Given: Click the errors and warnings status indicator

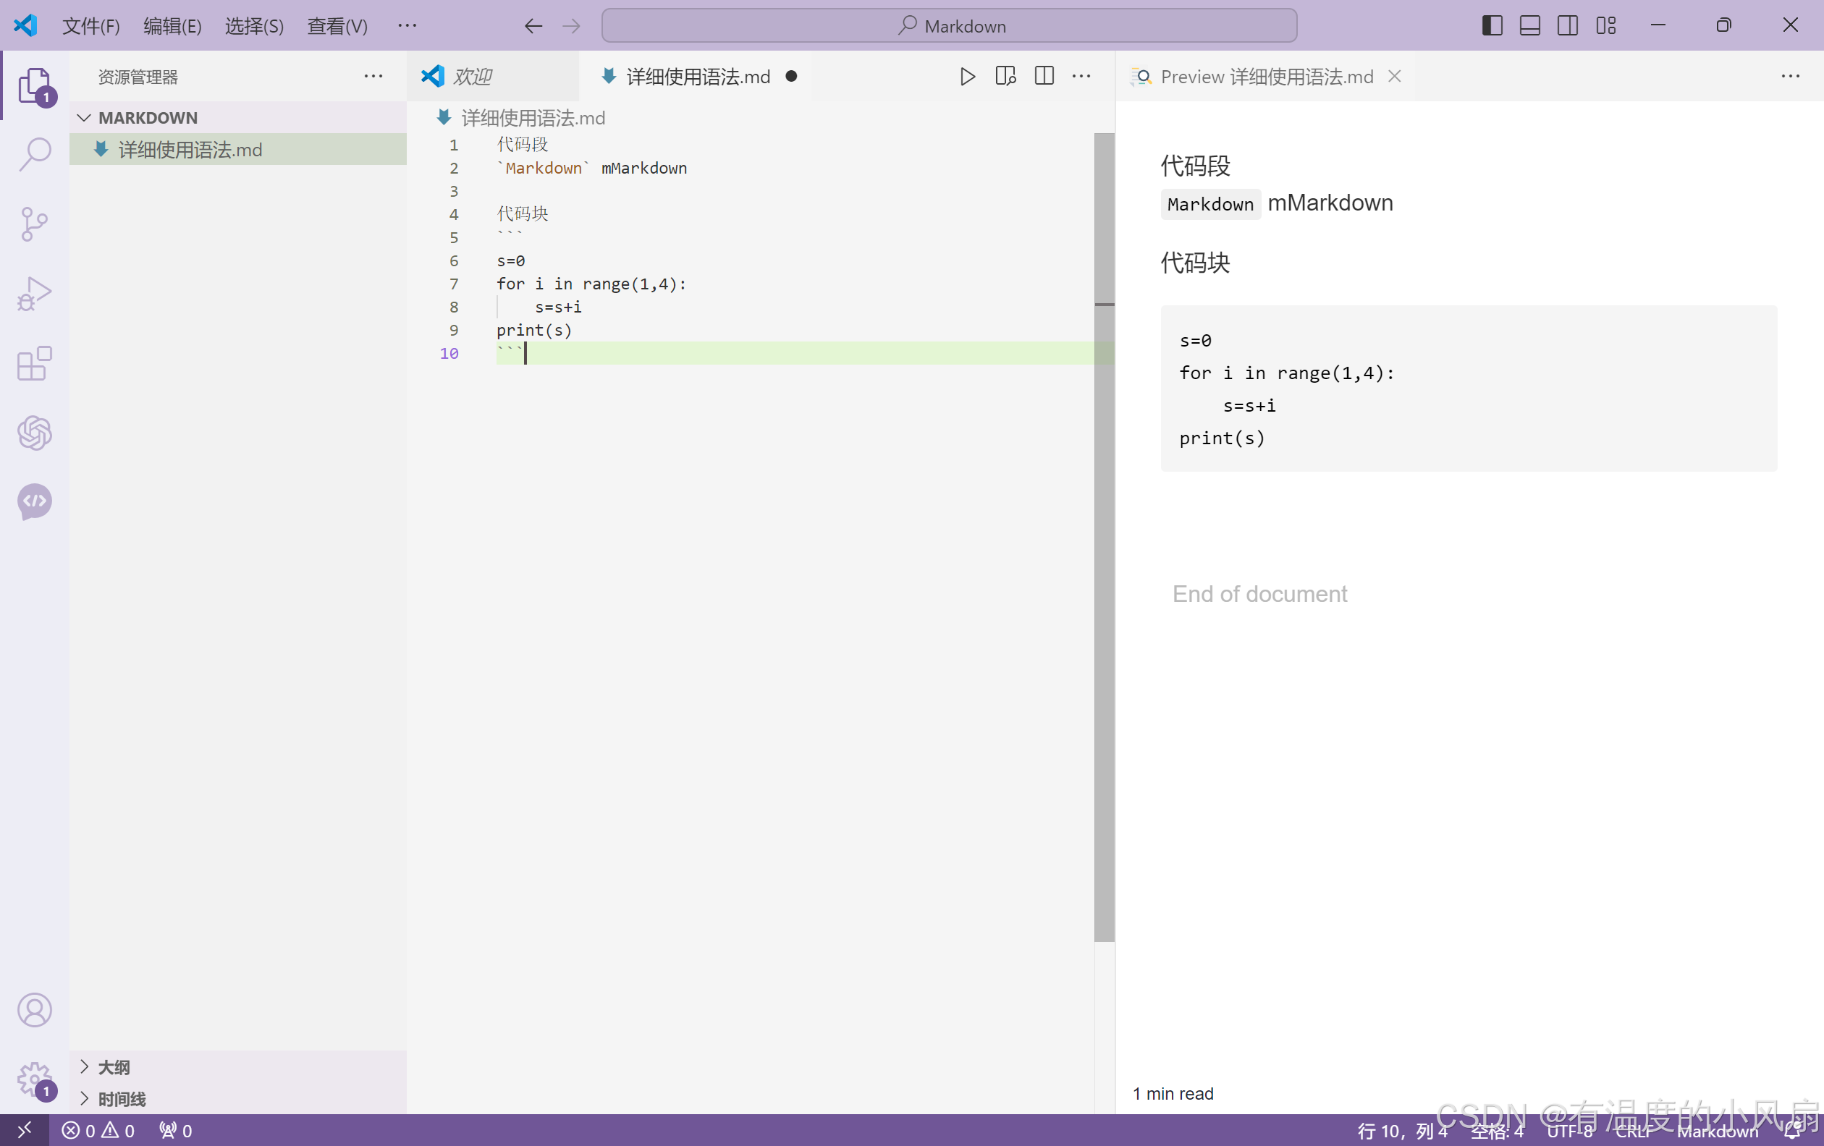Looking at the screenshot, I should point(98,1131).
